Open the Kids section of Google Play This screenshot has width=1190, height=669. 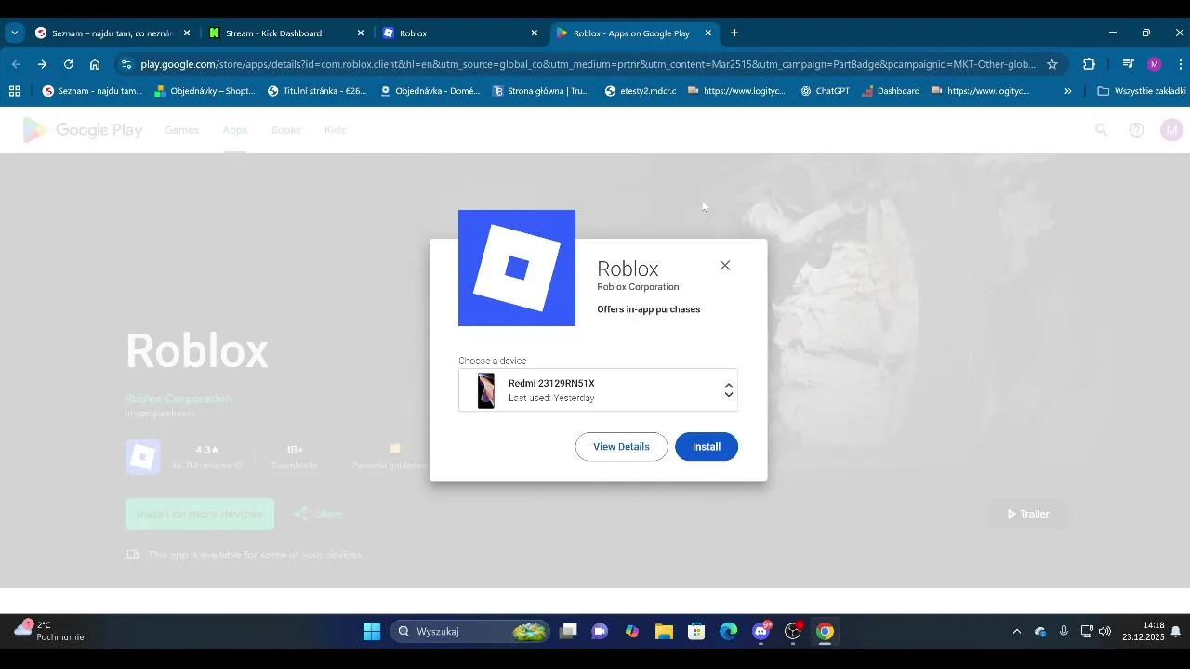point(336,130)
